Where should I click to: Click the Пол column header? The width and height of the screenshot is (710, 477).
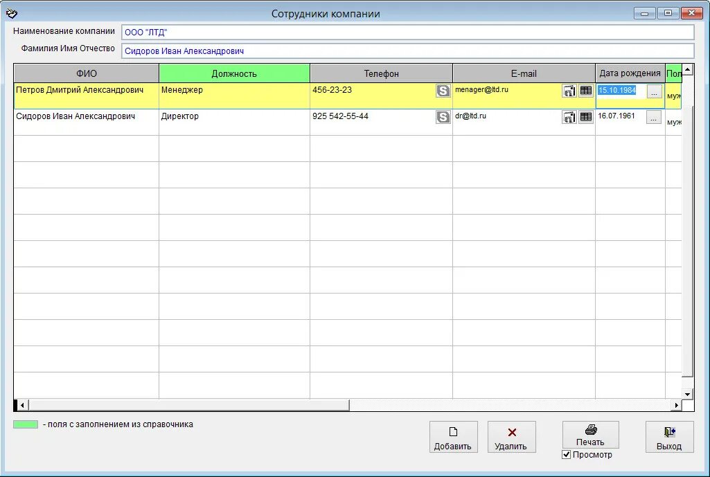click(x=673, y=73)
